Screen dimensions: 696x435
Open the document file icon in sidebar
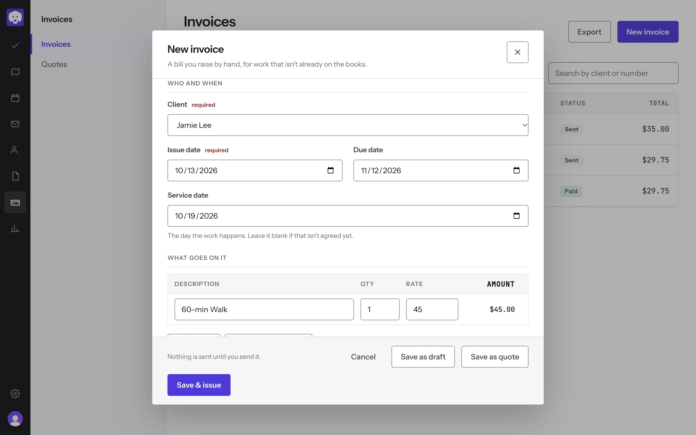[15, 176]
